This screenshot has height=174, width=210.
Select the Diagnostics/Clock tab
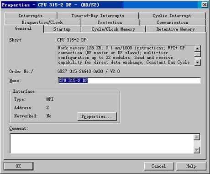(42, 22)
